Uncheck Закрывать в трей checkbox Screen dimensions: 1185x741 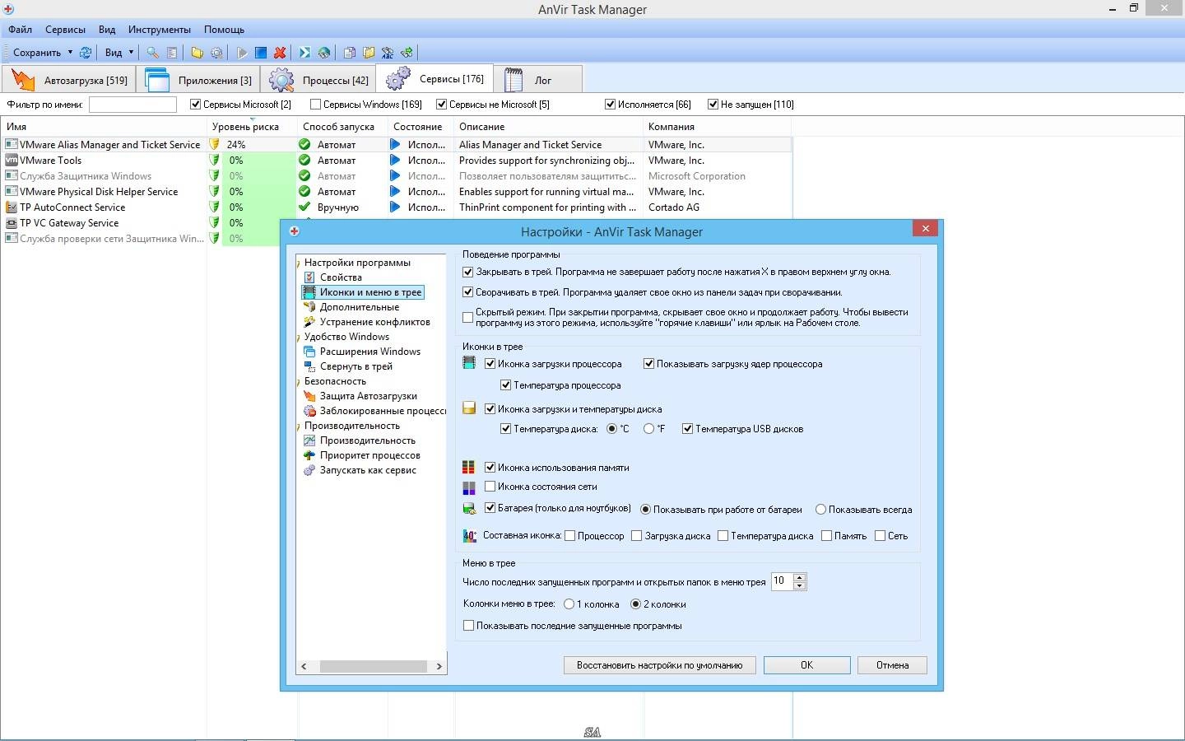click(468, 272)
